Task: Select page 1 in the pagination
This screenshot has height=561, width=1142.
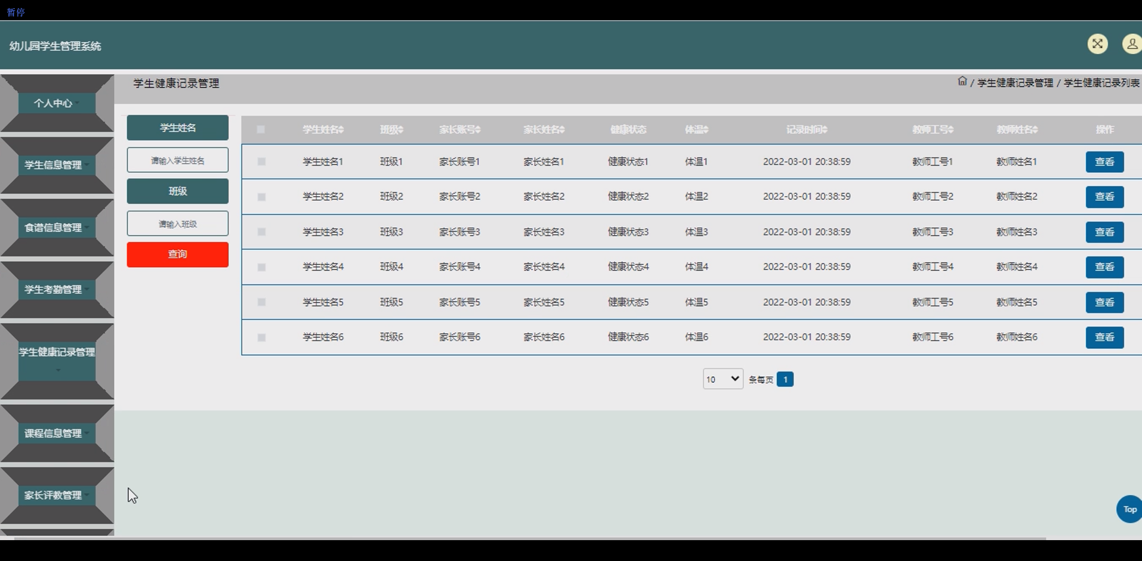Action: coord(785,379)
